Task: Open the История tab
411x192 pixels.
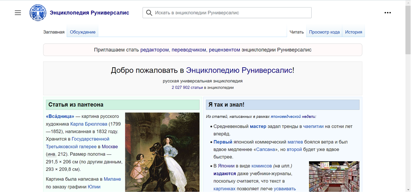Action: (x=353, y=32)
